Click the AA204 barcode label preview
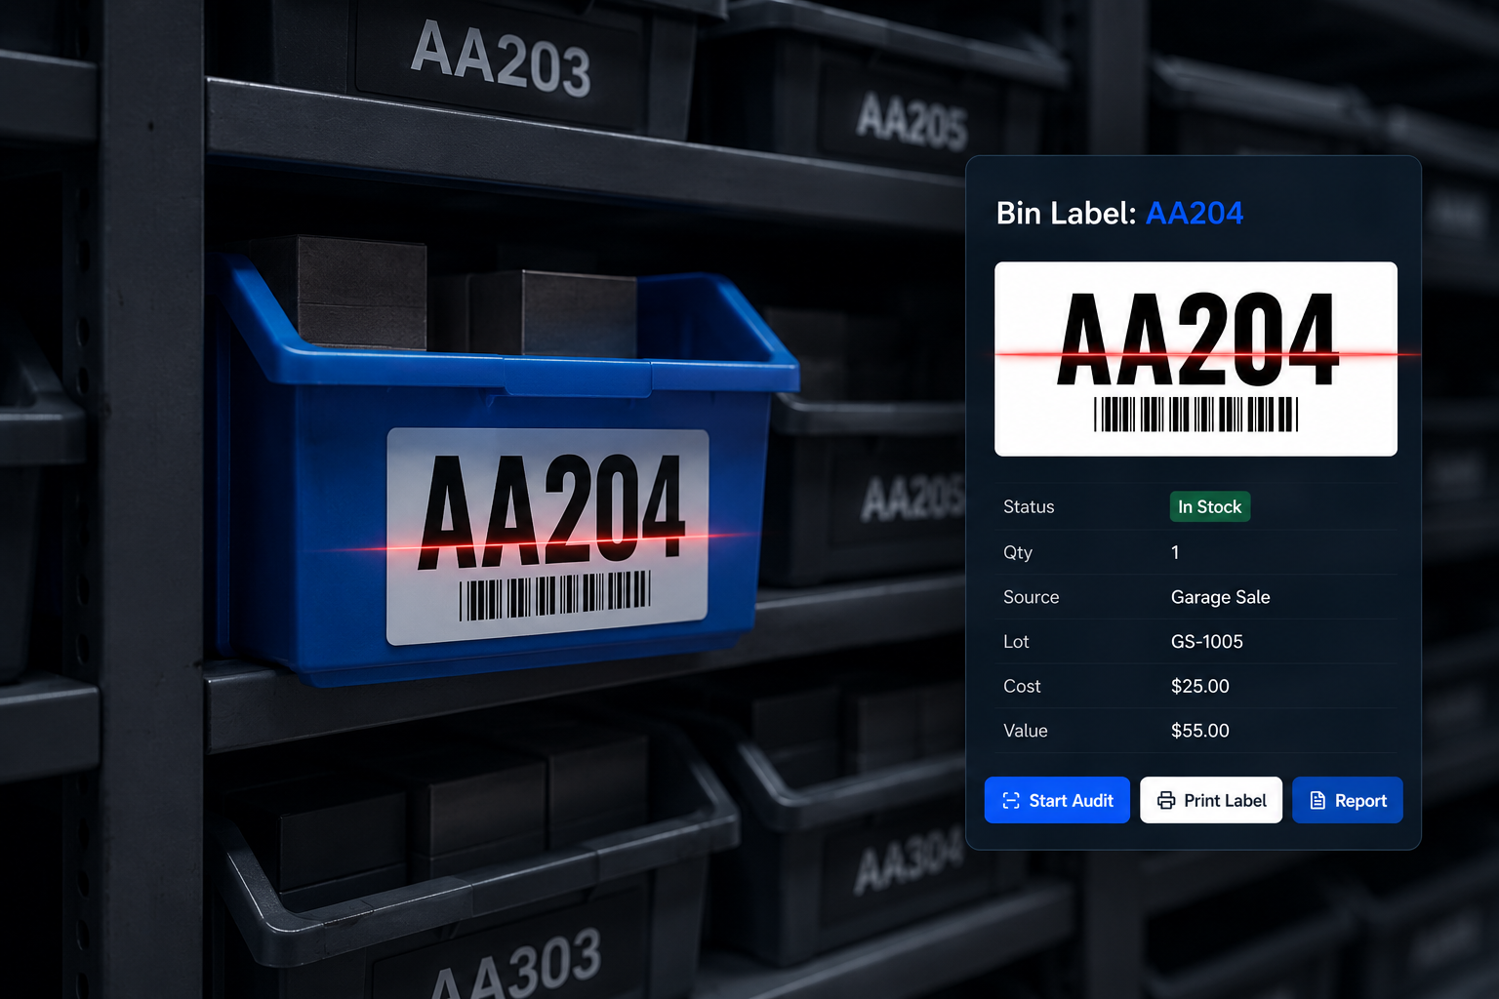This screenshot has height=999, width=1499. 1195,359
